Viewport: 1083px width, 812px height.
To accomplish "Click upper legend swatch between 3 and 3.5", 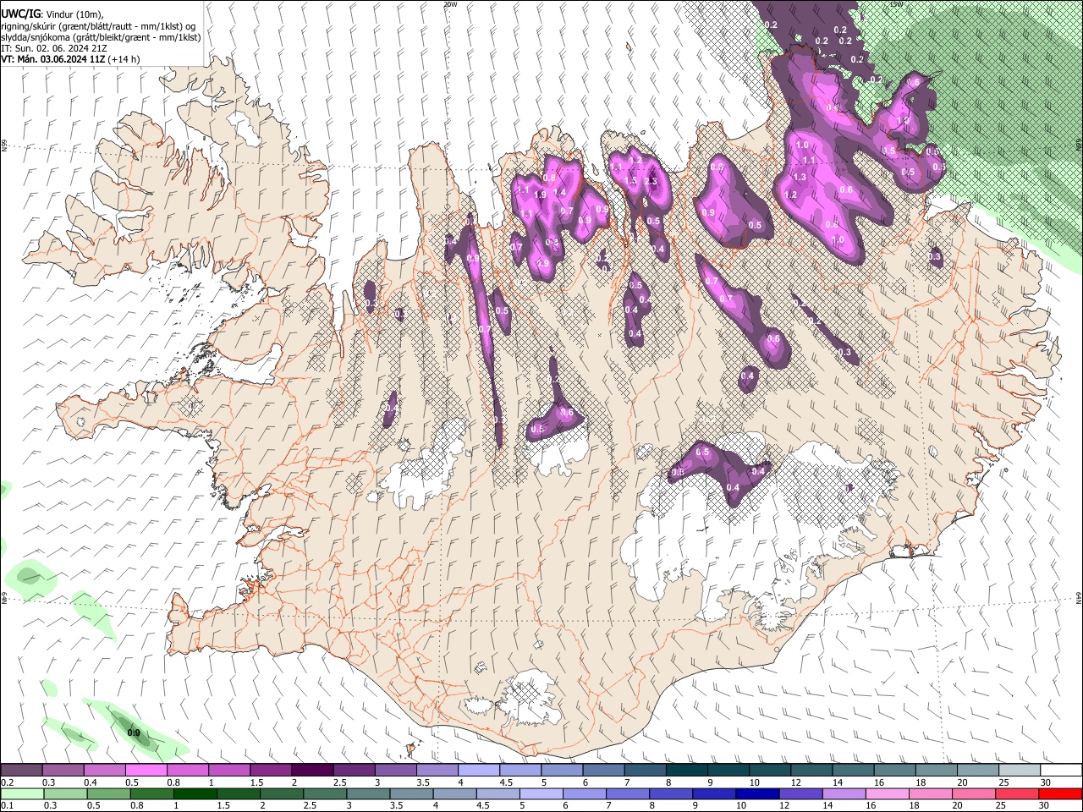I will tap(396, 770).
